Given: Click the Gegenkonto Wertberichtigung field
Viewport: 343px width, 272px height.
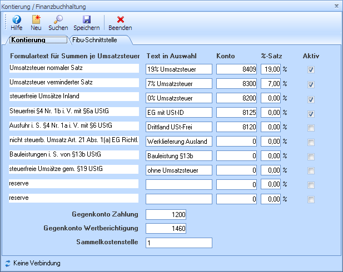Looking at the screenshot, I should (x=166, y=228).
